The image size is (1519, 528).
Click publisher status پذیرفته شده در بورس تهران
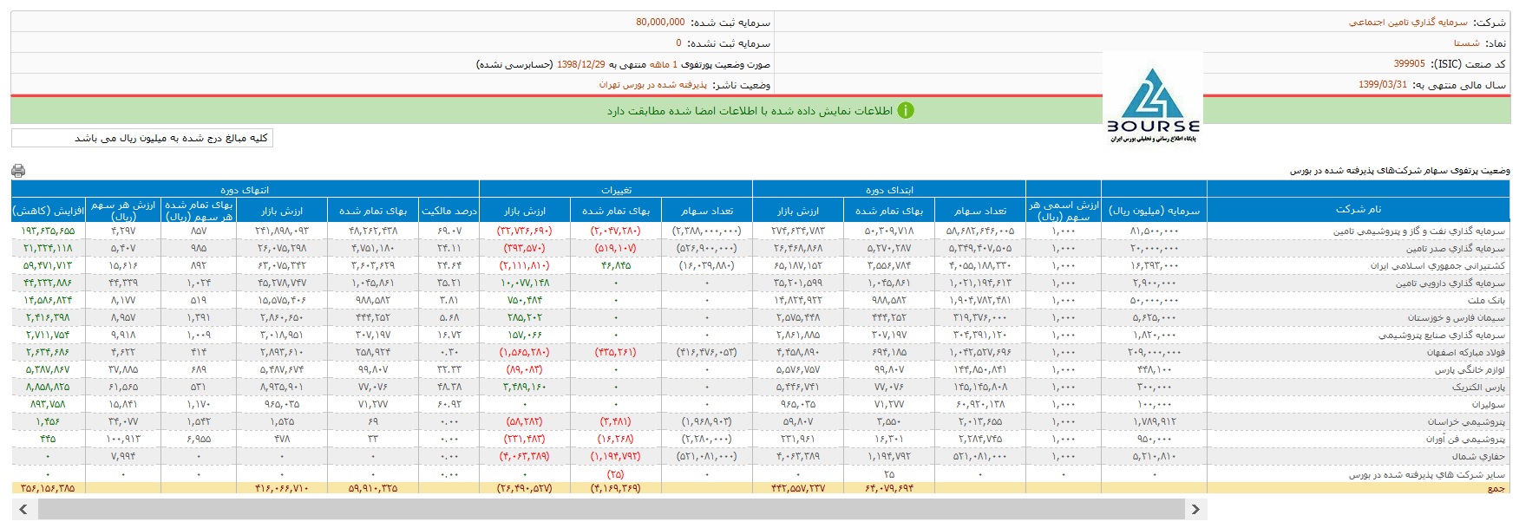652,84
